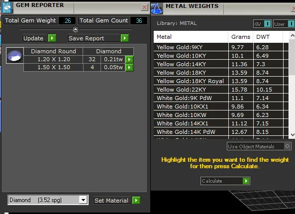The width and height of the screenshot is (295, 214).
Task: Click the Gem Reporter panel icon
Action: 7,7
